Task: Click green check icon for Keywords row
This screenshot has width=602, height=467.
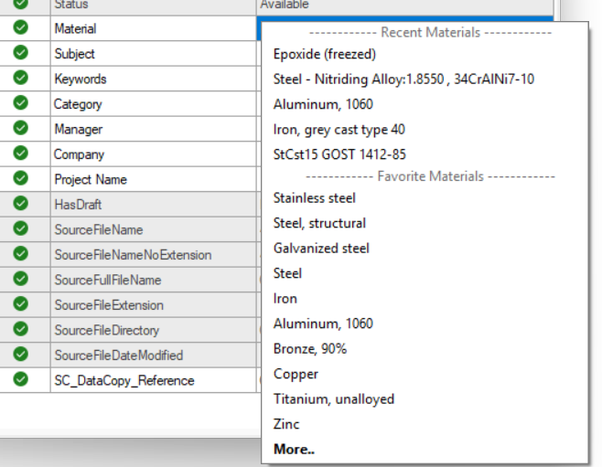Action: coord(21,78)
